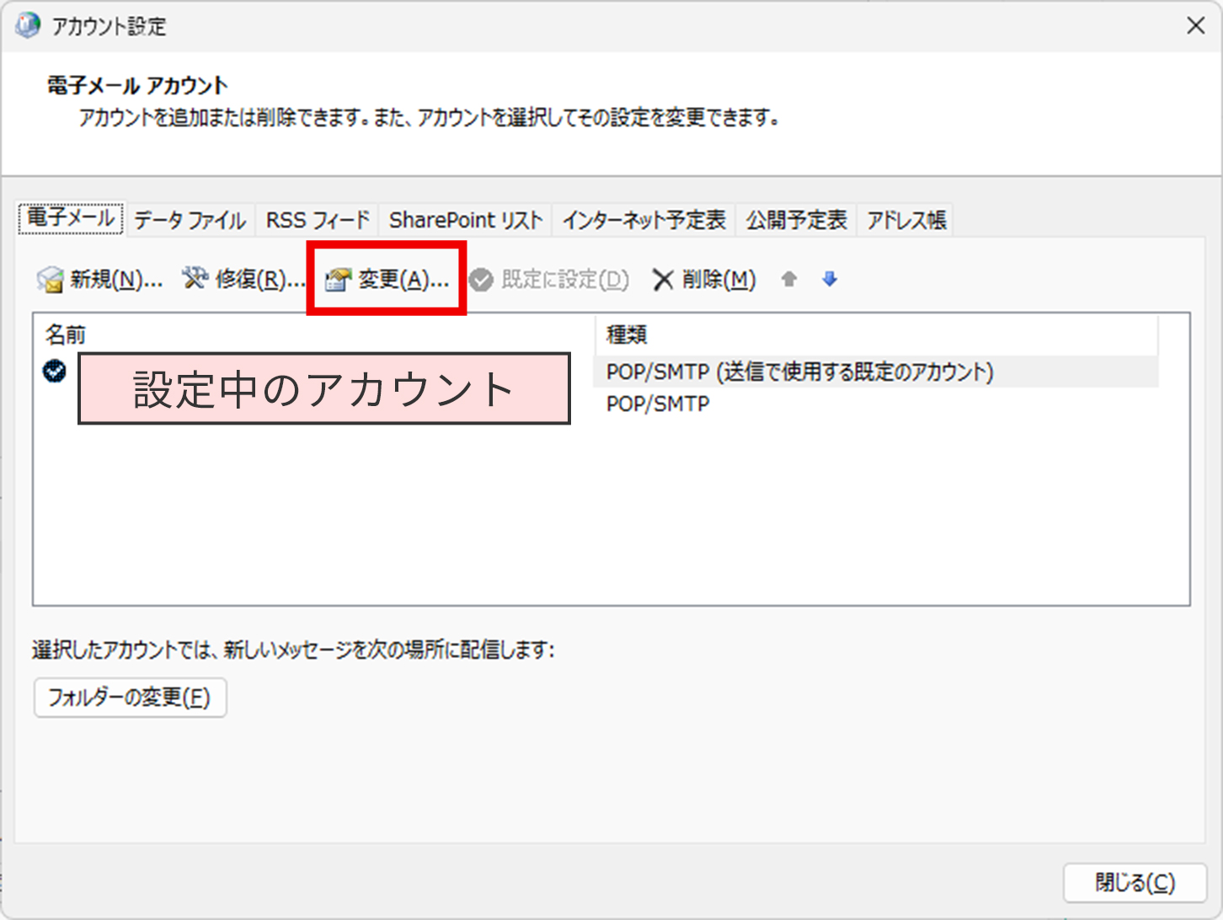This screenshot has height=920, width=1223.
Task: Click the Change account icon
Action: (x=338, y=280)
